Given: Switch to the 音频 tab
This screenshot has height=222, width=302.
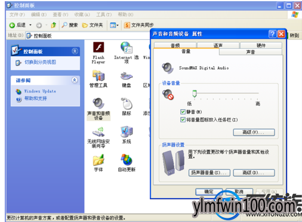Looking at the screenshot, I should tap(175, 45).
